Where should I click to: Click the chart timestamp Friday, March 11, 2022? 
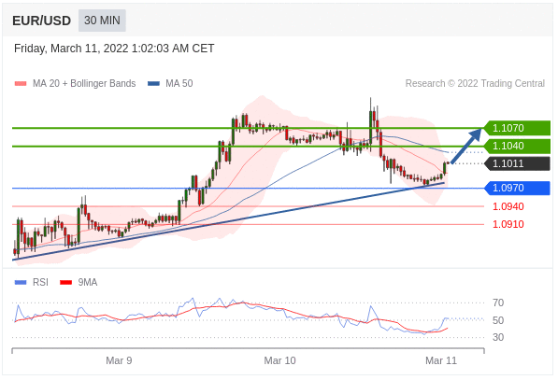114,49
